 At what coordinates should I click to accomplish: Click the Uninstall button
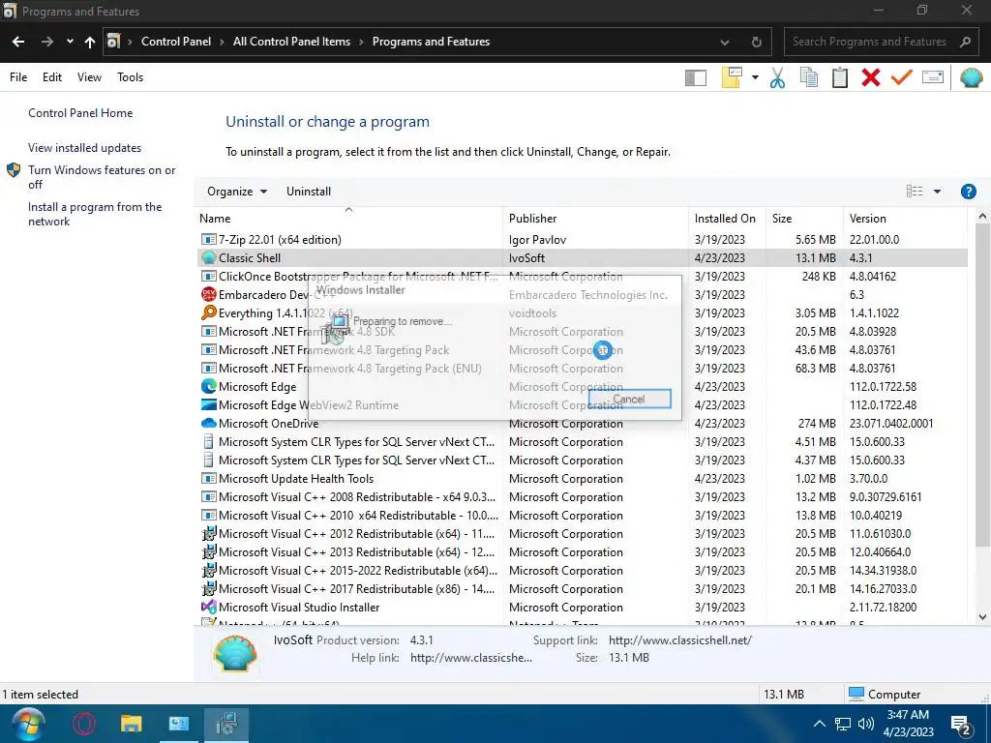309,192
